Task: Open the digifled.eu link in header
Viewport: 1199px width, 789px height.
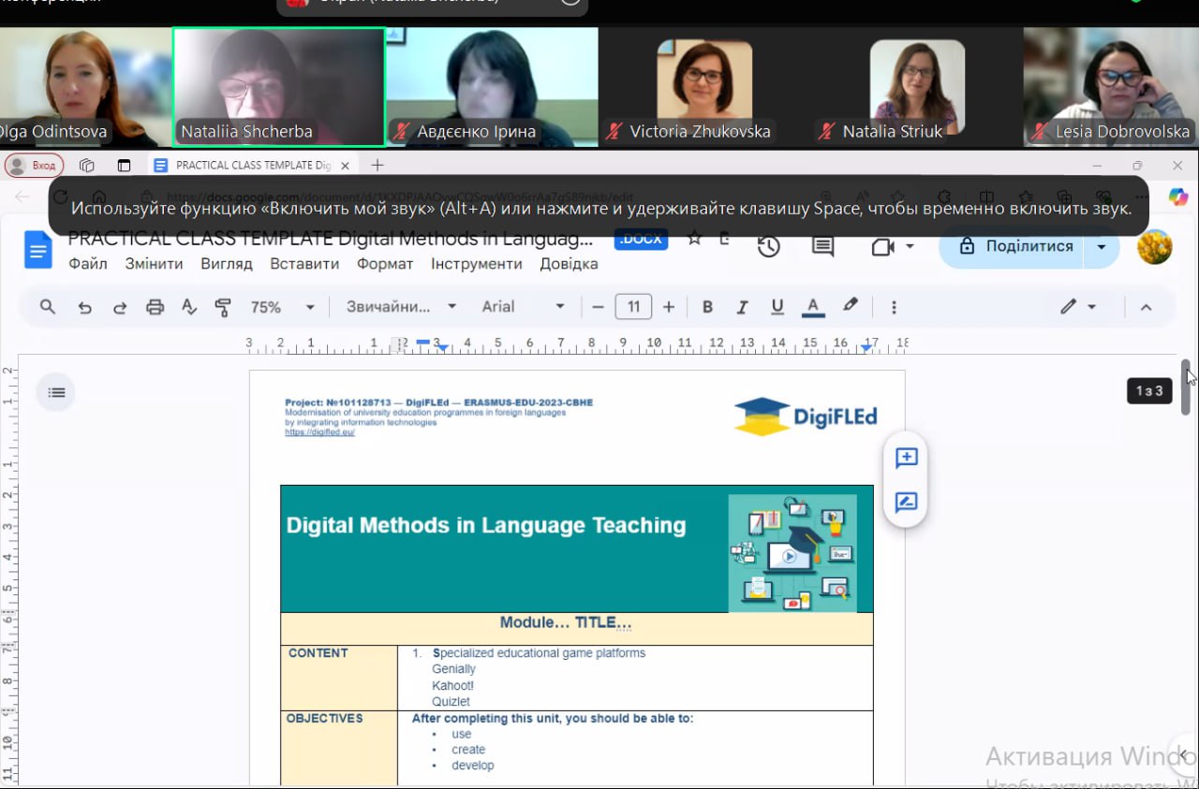Action: (x=319, y=432)
